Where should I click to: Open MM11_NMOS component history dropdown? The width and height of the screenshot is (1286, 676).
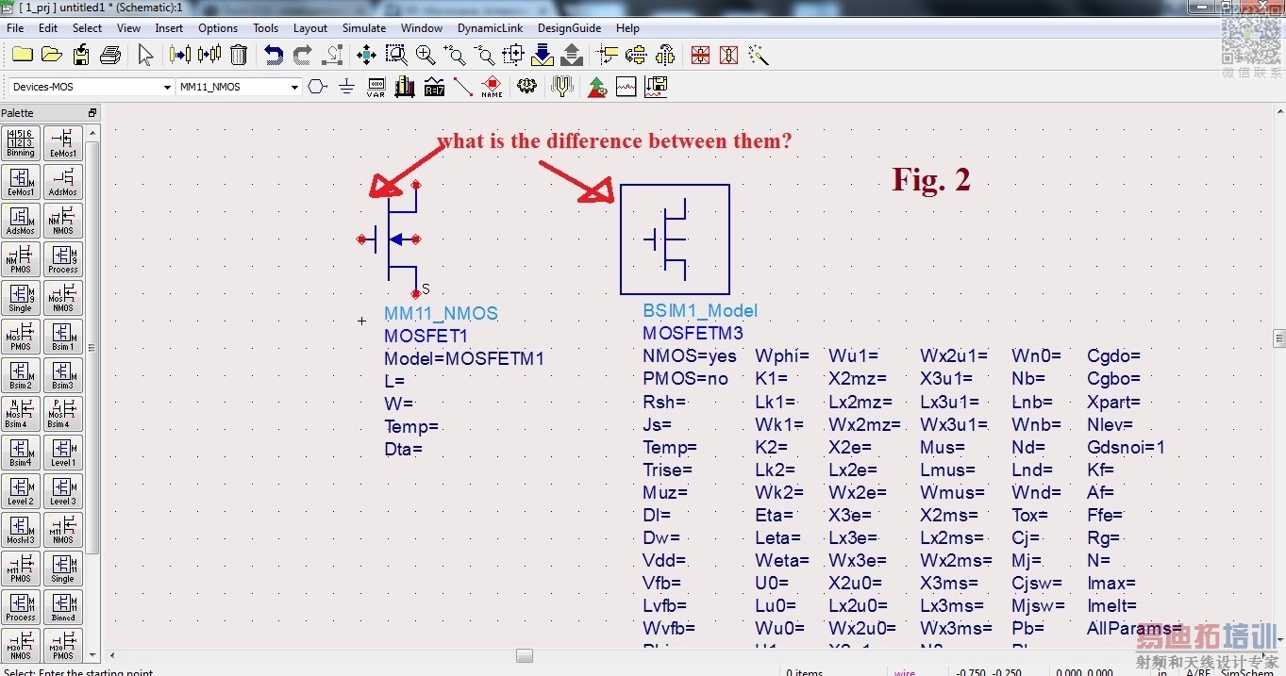pyautogui.click(x=294, y=87)
